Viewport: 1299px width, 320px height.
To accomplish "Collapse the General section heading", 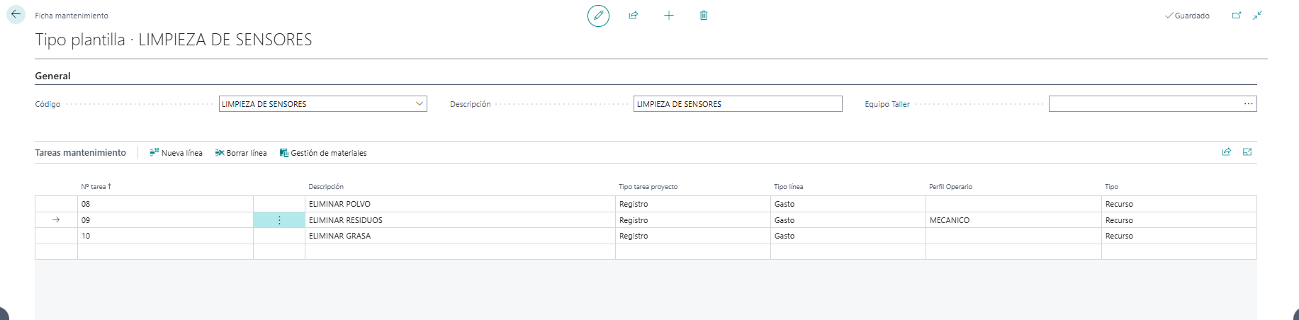I will click(x=52, y=76).
